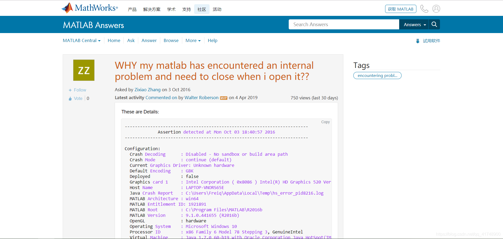This screenshot has width=503, height=239.
Task: Click the 获取 MATLAB button
Action: click(400, 9)
